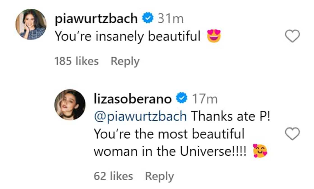Image resolution: width=314 pixels, height=189 pixels.
Task: Open the piawurtzbach username link
Action: pos(96,19)
